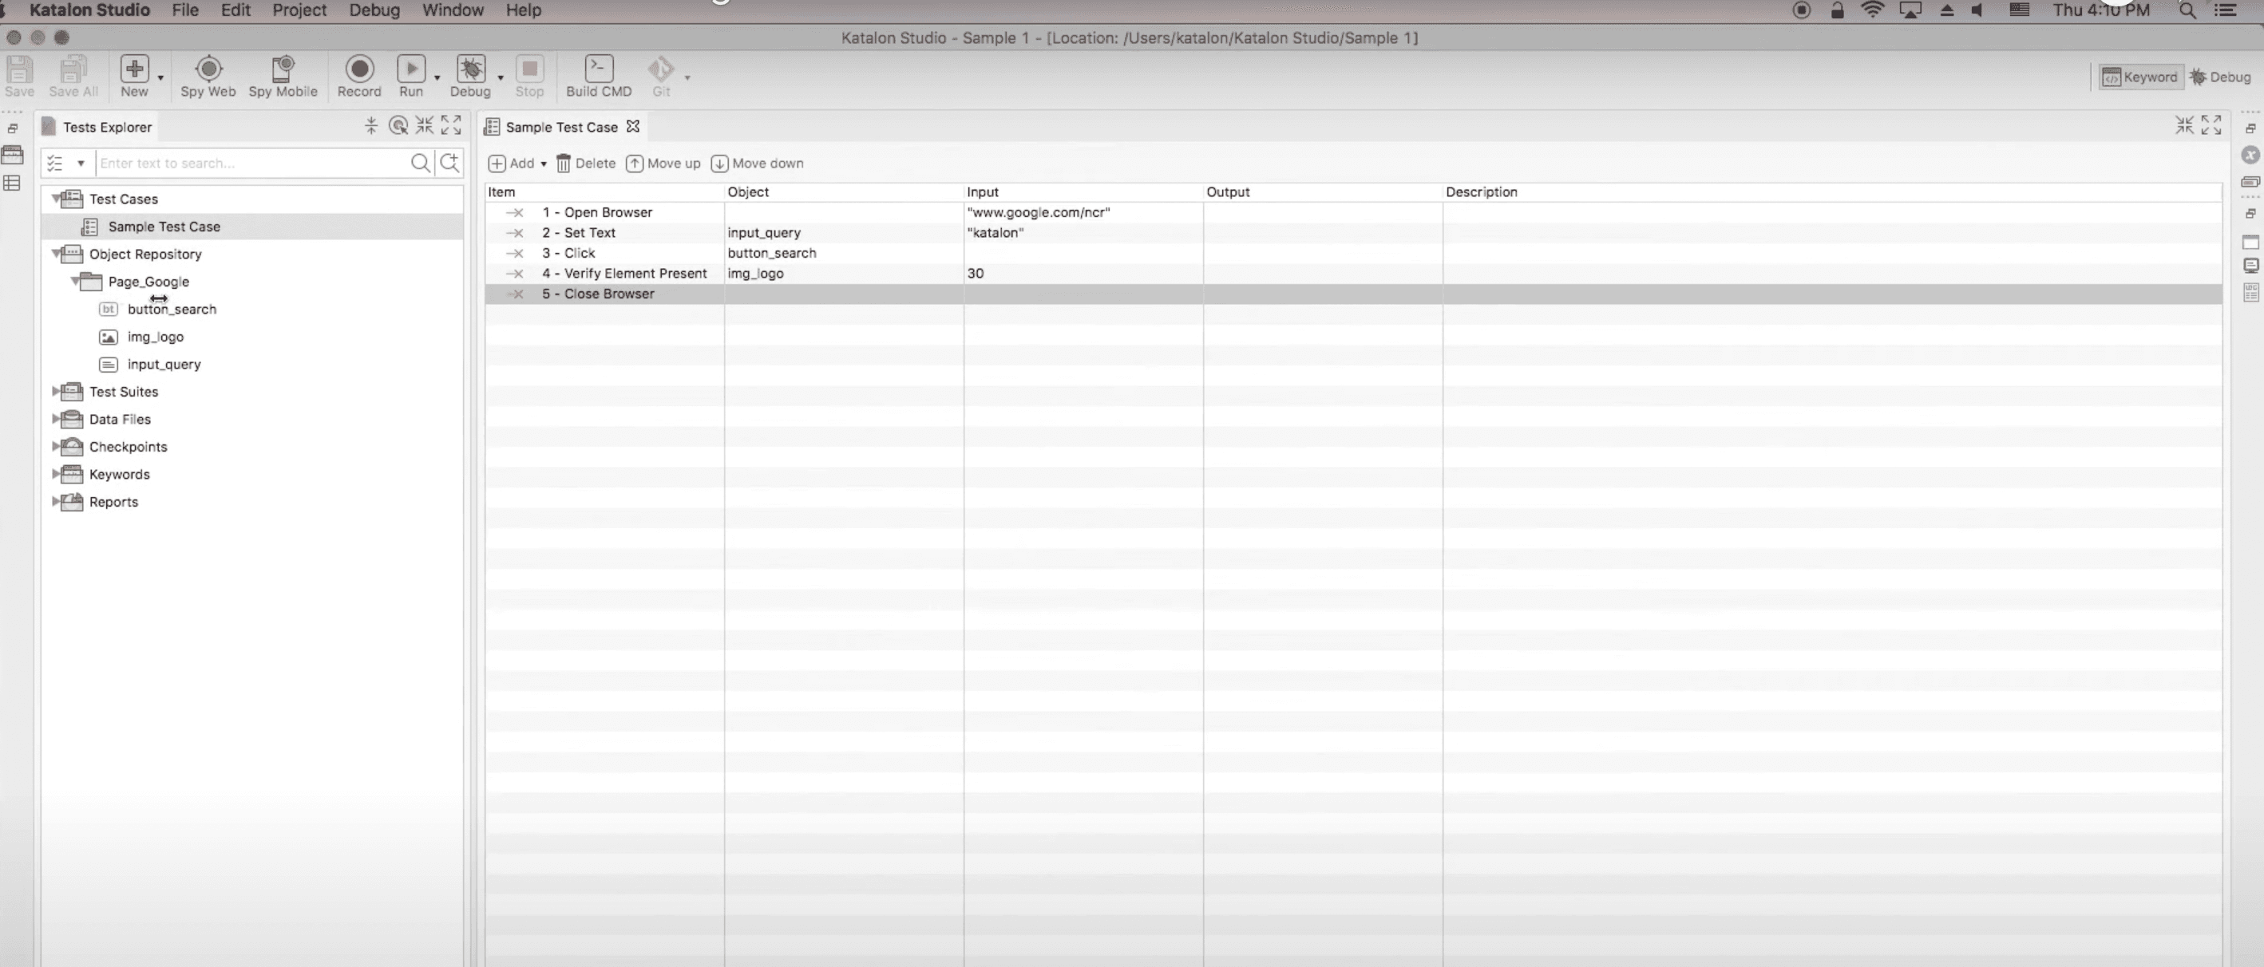Open the New dropdown arrow
The height and width of the screenshot is (967, 2264).
[160, 78]
